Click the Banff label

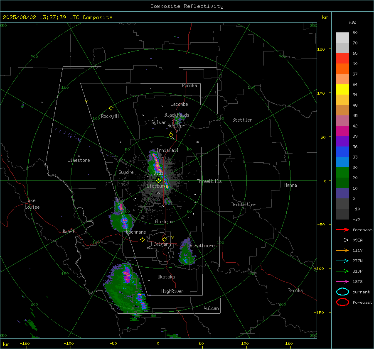click(69, 231)
